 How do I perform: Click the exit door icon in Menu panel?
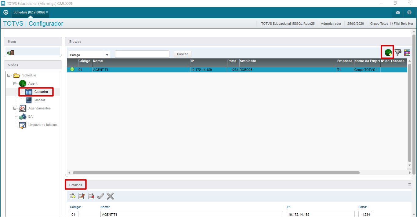[11, 53]
